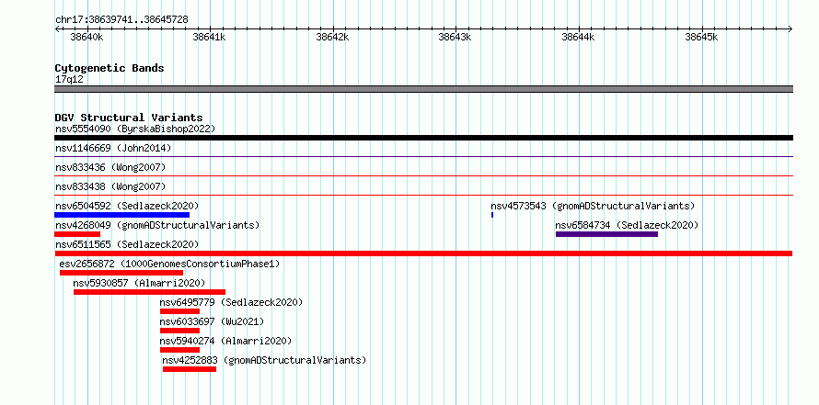819x405 pixels.
Task: Click the 38644k ruler tick label
Action: [x=579, y=37]
